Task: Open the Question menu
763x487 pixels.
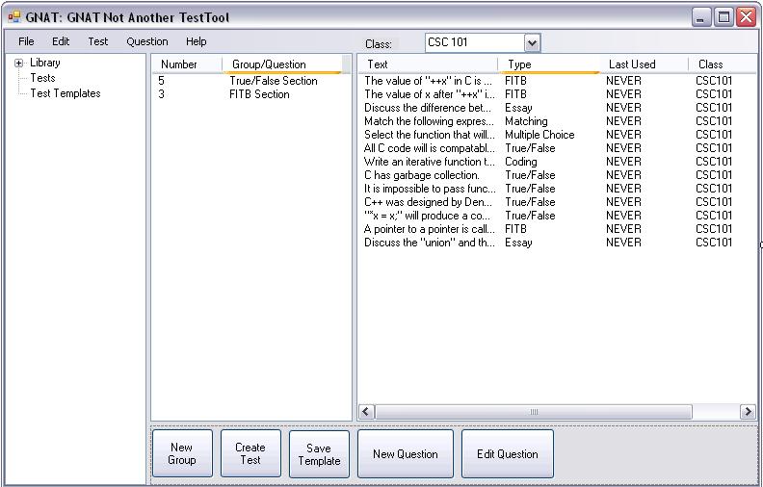Action: tap(146, 41)
